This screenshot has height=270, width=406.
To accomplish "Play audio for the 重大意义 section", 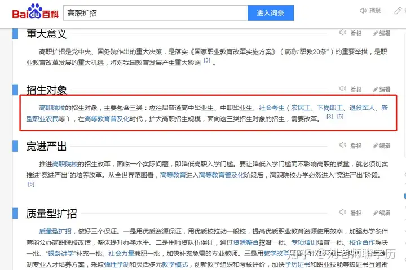I will (351, 33).
